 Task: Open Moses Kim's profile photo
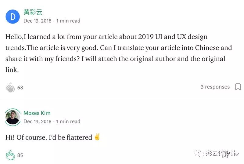click(x=13, y=117)
